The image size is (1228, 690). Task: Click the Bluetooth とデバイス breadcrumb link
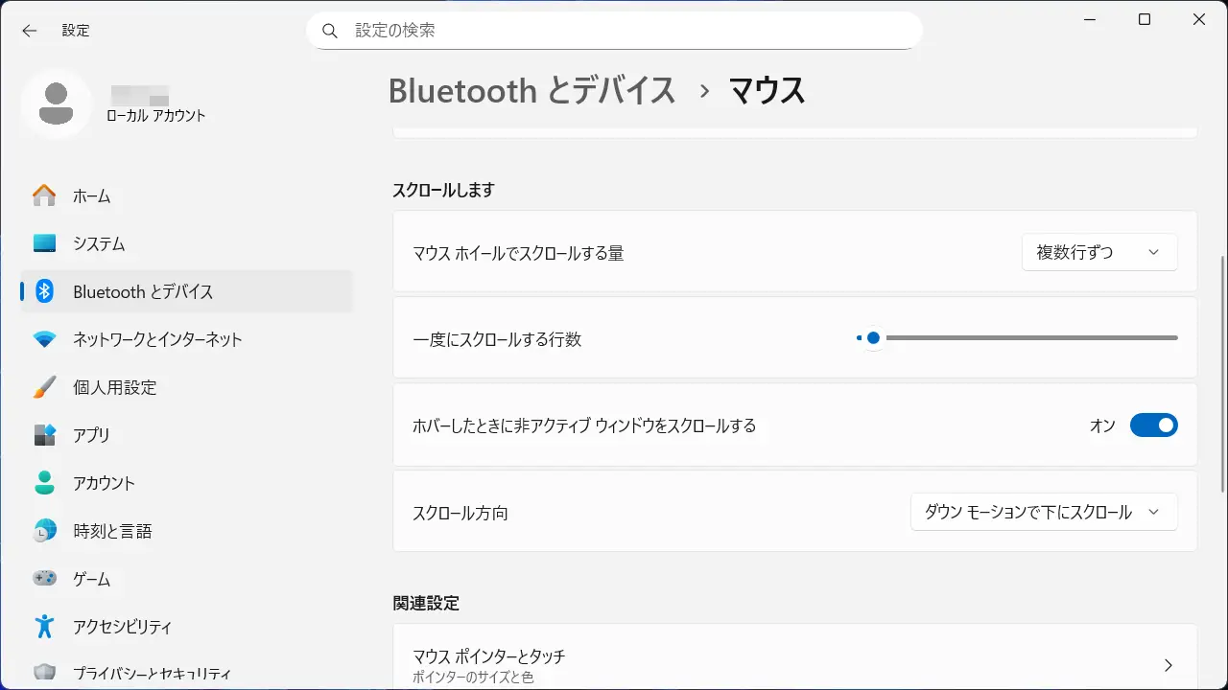(x=531, y=91)
